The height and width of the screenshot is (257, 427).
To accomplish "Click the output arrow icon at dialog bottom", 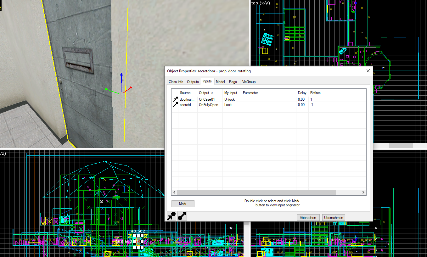I will 182,216.
